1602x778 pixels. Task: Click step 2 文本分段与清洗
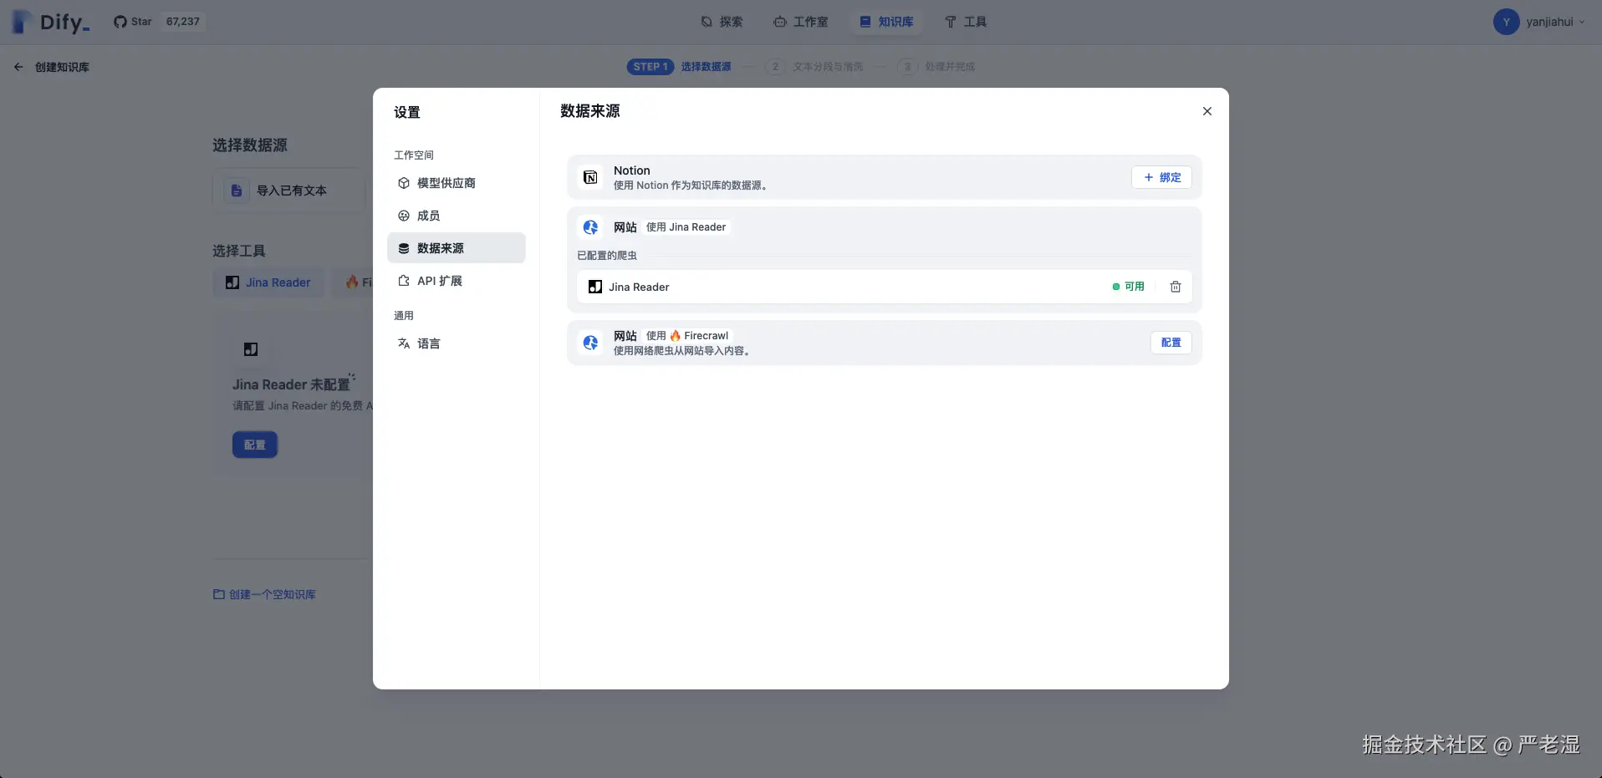(814, 67)
